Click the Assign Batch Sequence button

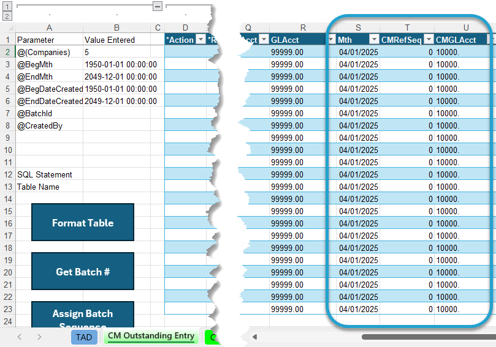click(83, 315)
